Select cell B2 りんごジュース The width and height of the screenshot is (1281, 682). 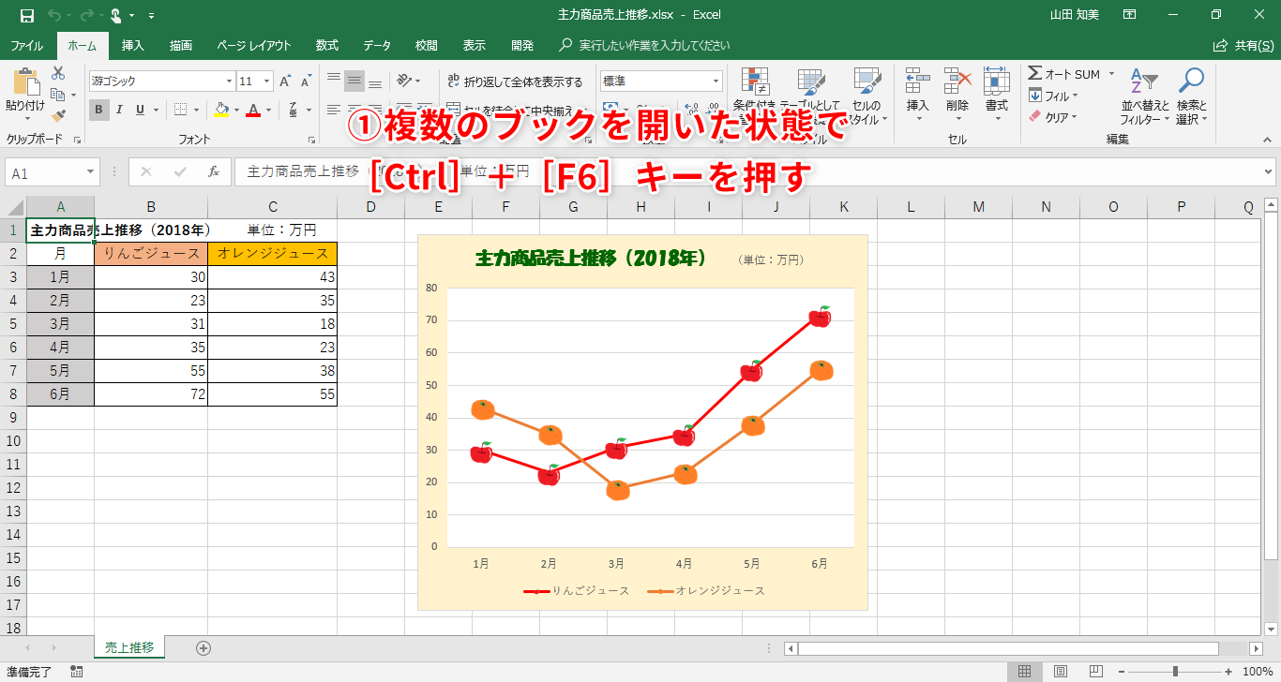[151, 254]
